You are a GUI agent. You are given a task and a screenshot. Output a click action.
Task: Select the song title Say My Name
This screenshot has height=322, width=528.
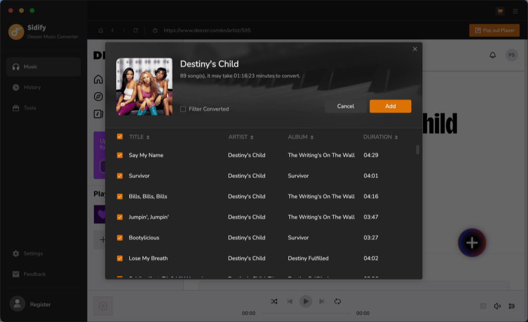pos(146,155)
